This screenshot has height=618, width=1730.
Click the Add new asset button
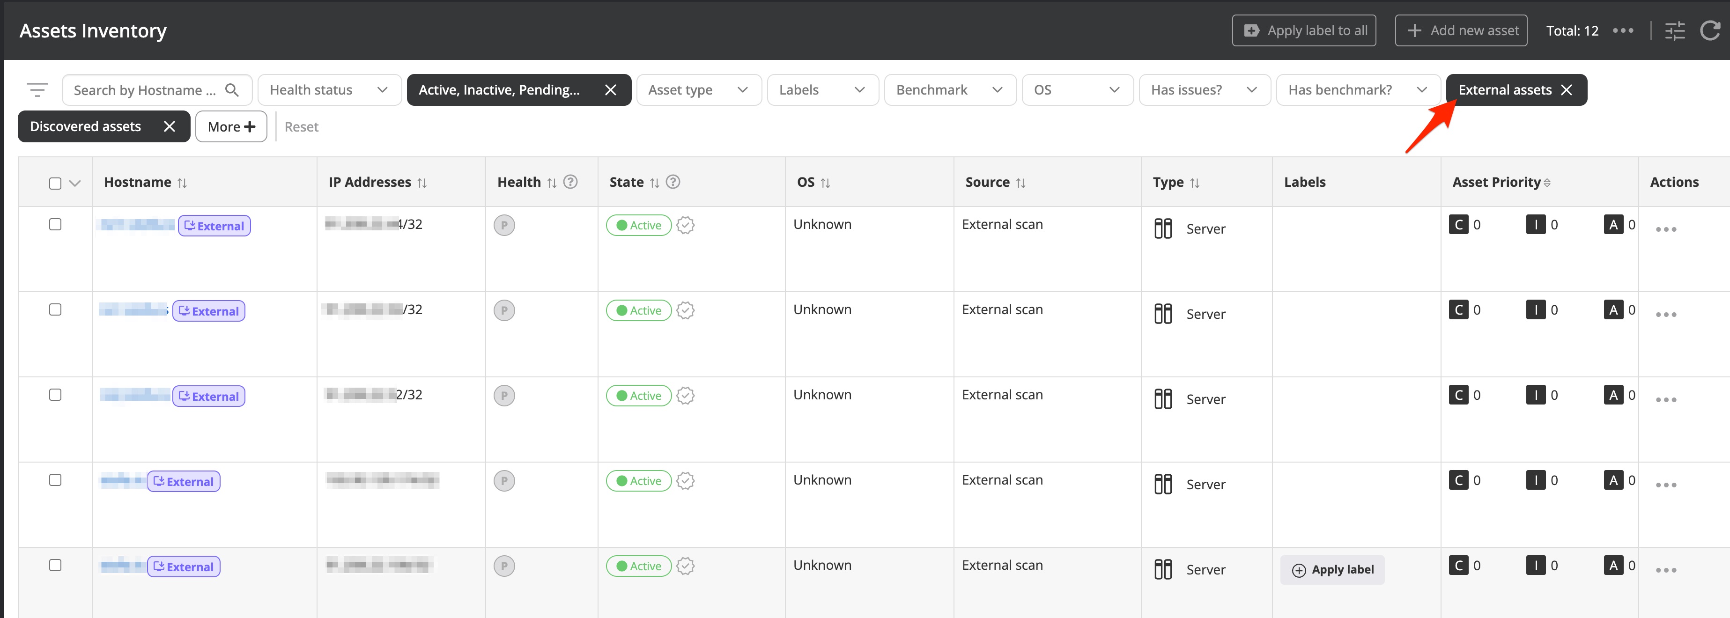point(1461,30)
